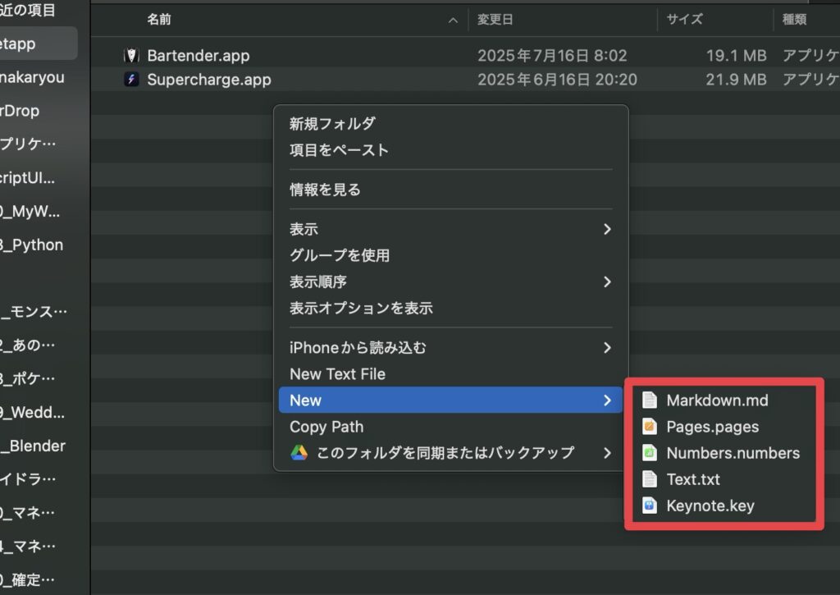The image size is (840, 595).
Task: Click the Google Drive icon in menu
Action: 299,453
